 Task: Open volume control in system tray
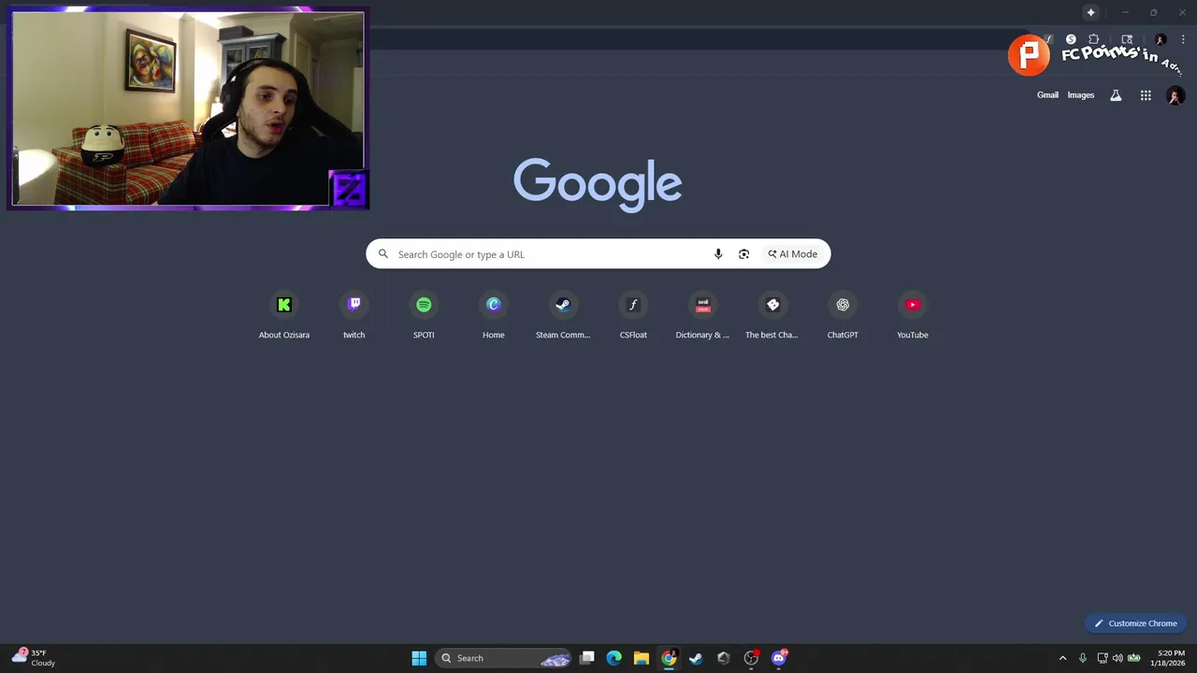[1118, 658]
